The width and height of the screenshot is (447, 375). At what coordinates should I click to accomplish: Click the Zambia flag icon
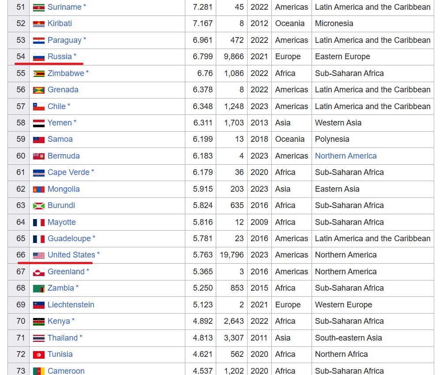38,288
